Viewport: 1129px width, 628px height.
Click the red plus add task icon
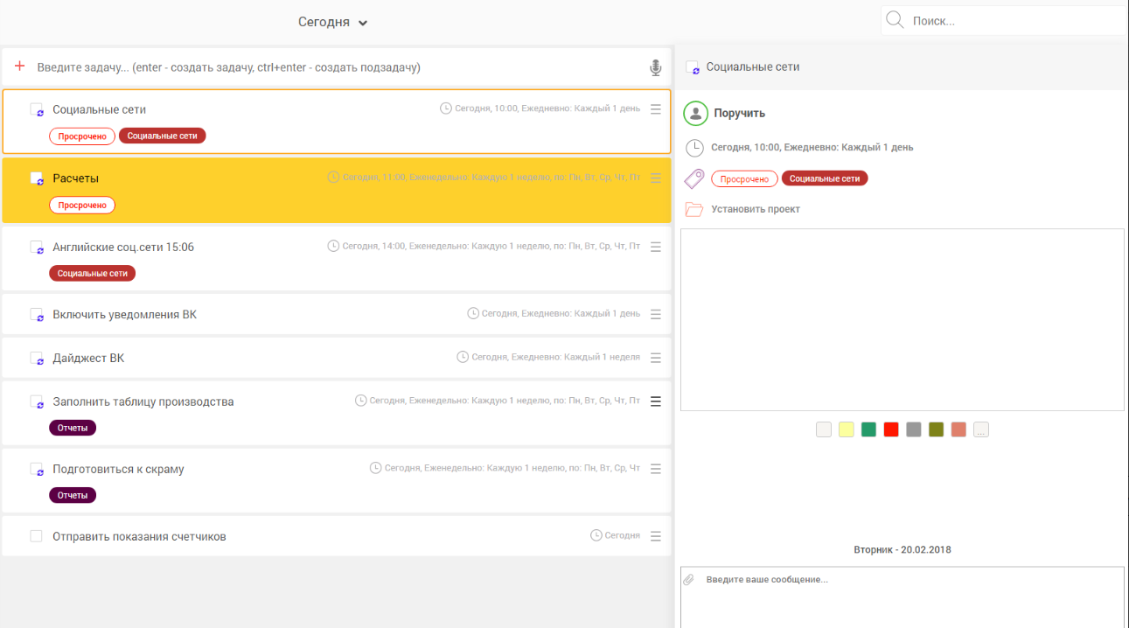(20, 66)
